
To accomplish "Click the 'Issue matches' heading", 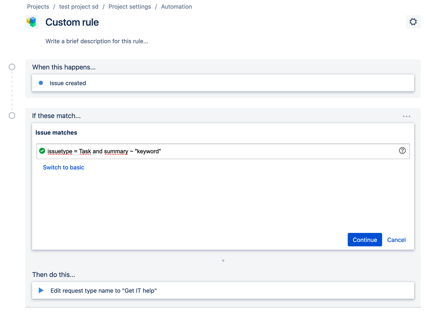I will pyautogui.click(x=56, y=133).
